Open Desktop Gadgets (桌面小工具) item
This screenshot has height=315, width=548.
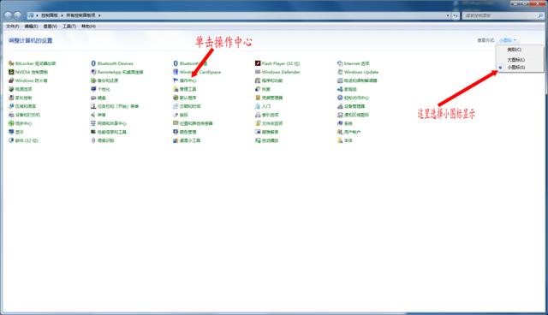point(187,140)
